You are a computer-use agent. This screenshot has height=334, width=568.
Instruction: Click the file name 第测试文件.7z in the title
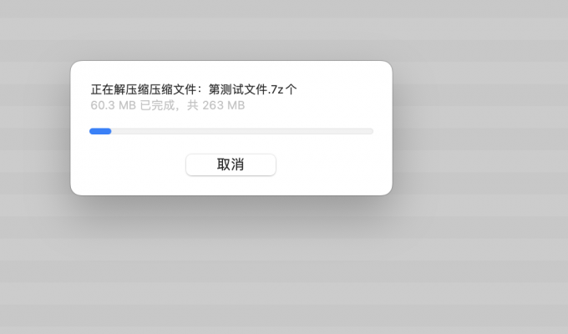click(x=246, y=89)
